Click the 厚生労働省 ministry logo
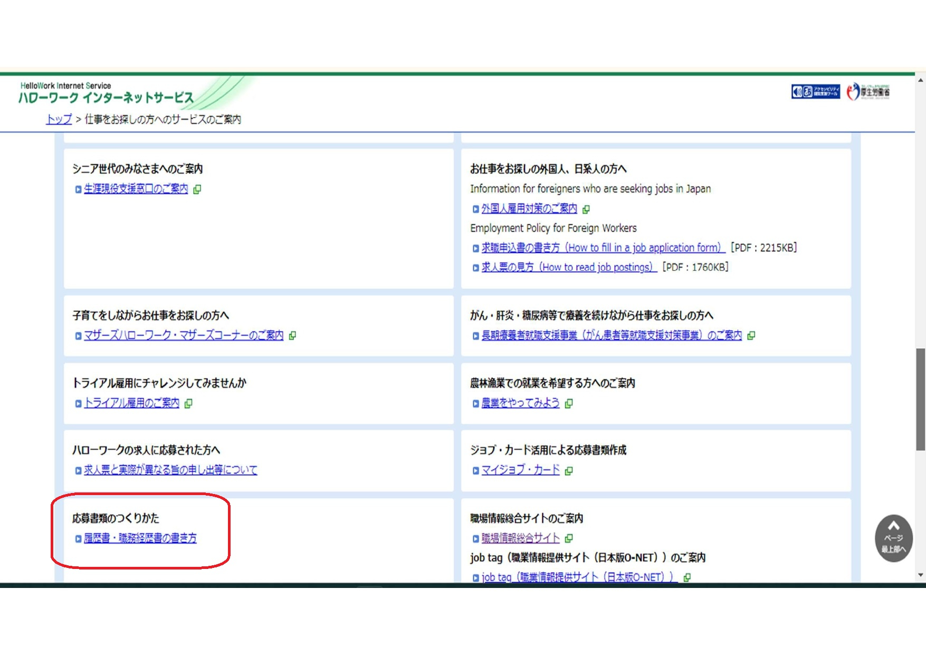Viewport: 926px width, 655px height. [868, 91]
